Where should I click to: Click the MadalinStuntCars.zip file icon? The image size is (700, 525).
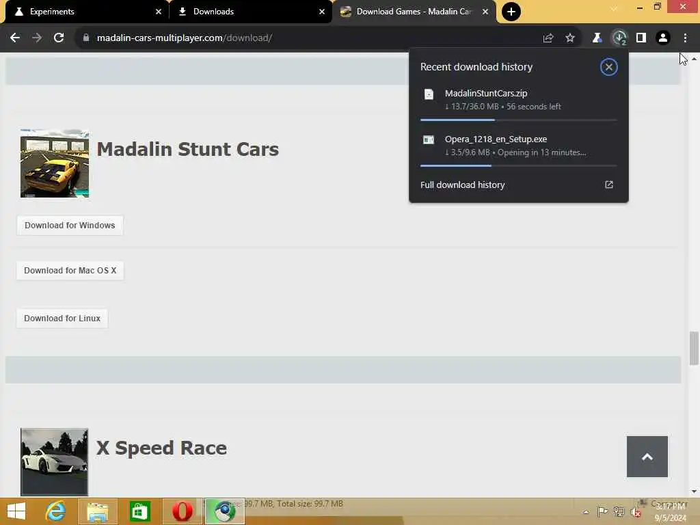pyautogui.click(x=429, y=94)
